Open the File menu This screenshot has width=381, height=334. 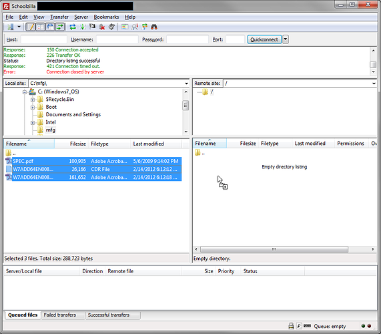tap(9, 17)
